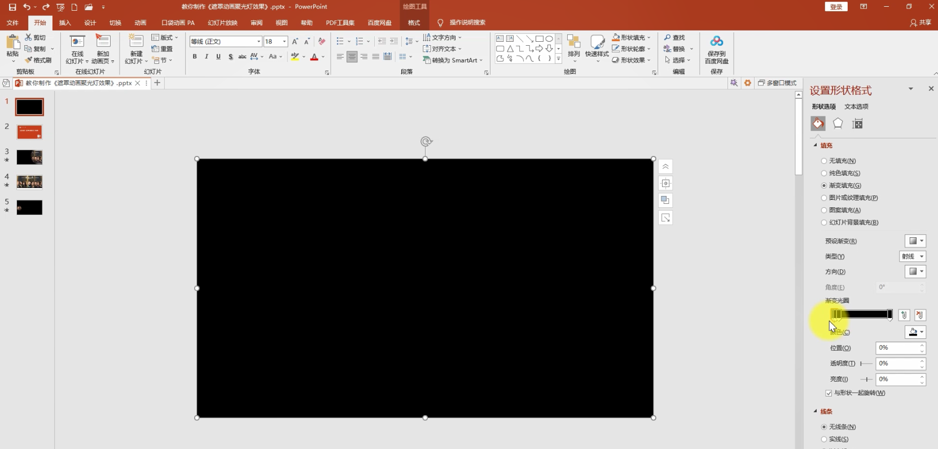Click the gradient stops (渐变光圈) slider bar
Viewport: 938px width, 449px height.
(862, 314)
